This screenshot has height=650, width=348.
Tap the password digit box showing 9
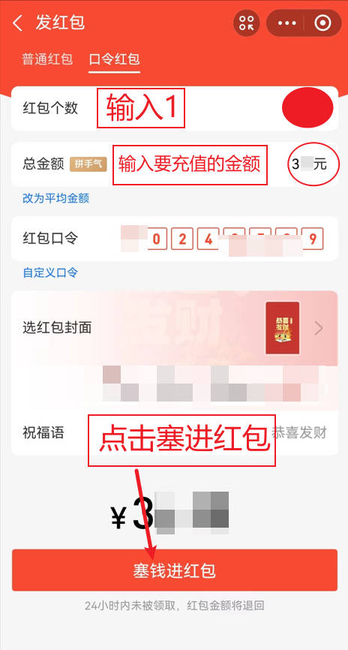coord(313,239)
